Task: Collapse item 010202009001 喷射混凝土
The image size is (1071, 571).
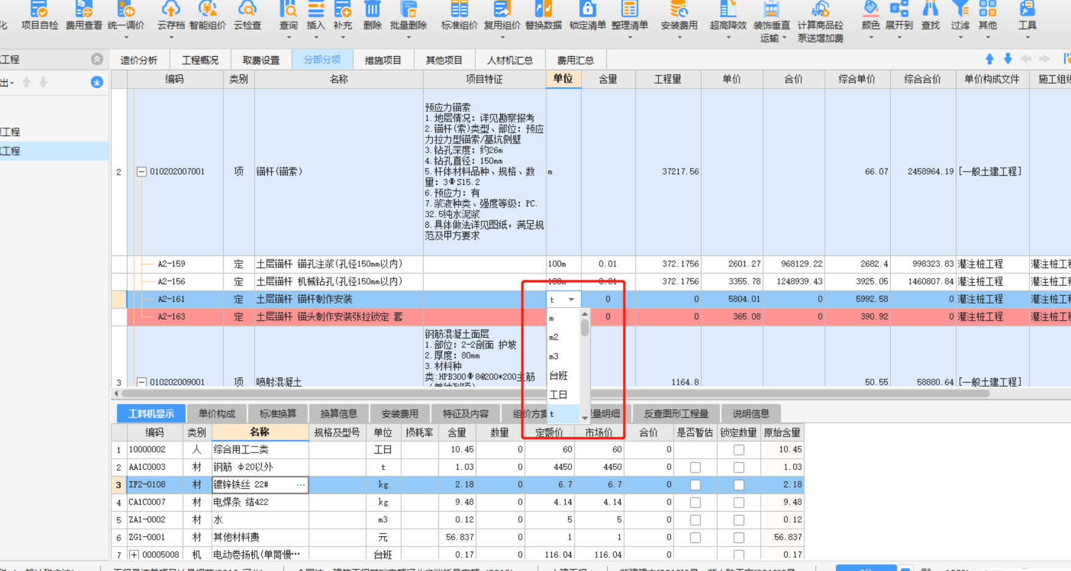Action: click(x=141, y=382)
